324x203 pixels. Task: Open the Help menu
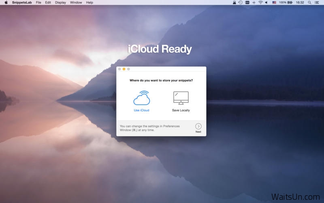90,2
